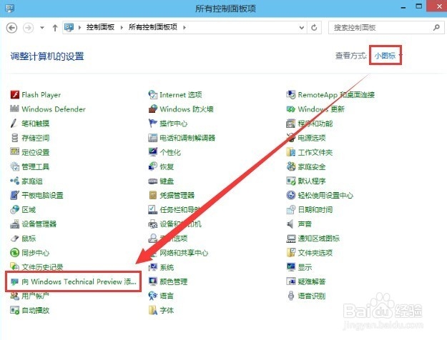Open Windows Defender icon
This screenshot has width=447, height=340.
click(x=14, y=109)
